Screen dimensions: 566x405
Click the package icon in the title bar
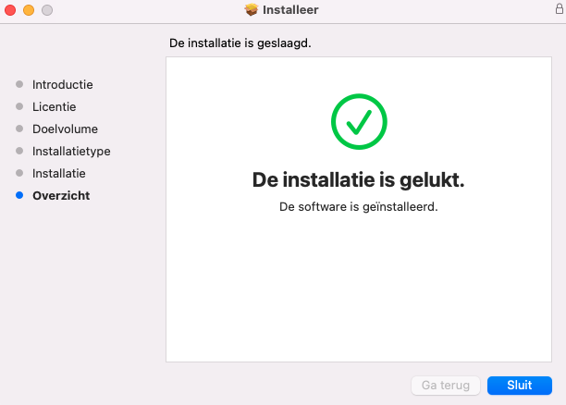252,10
